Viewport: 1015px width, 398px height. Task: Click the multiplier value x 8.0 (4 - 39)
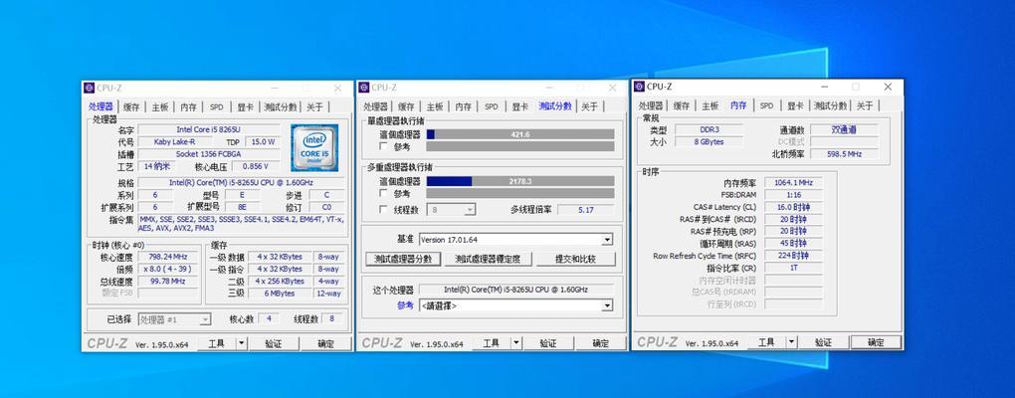167,270
